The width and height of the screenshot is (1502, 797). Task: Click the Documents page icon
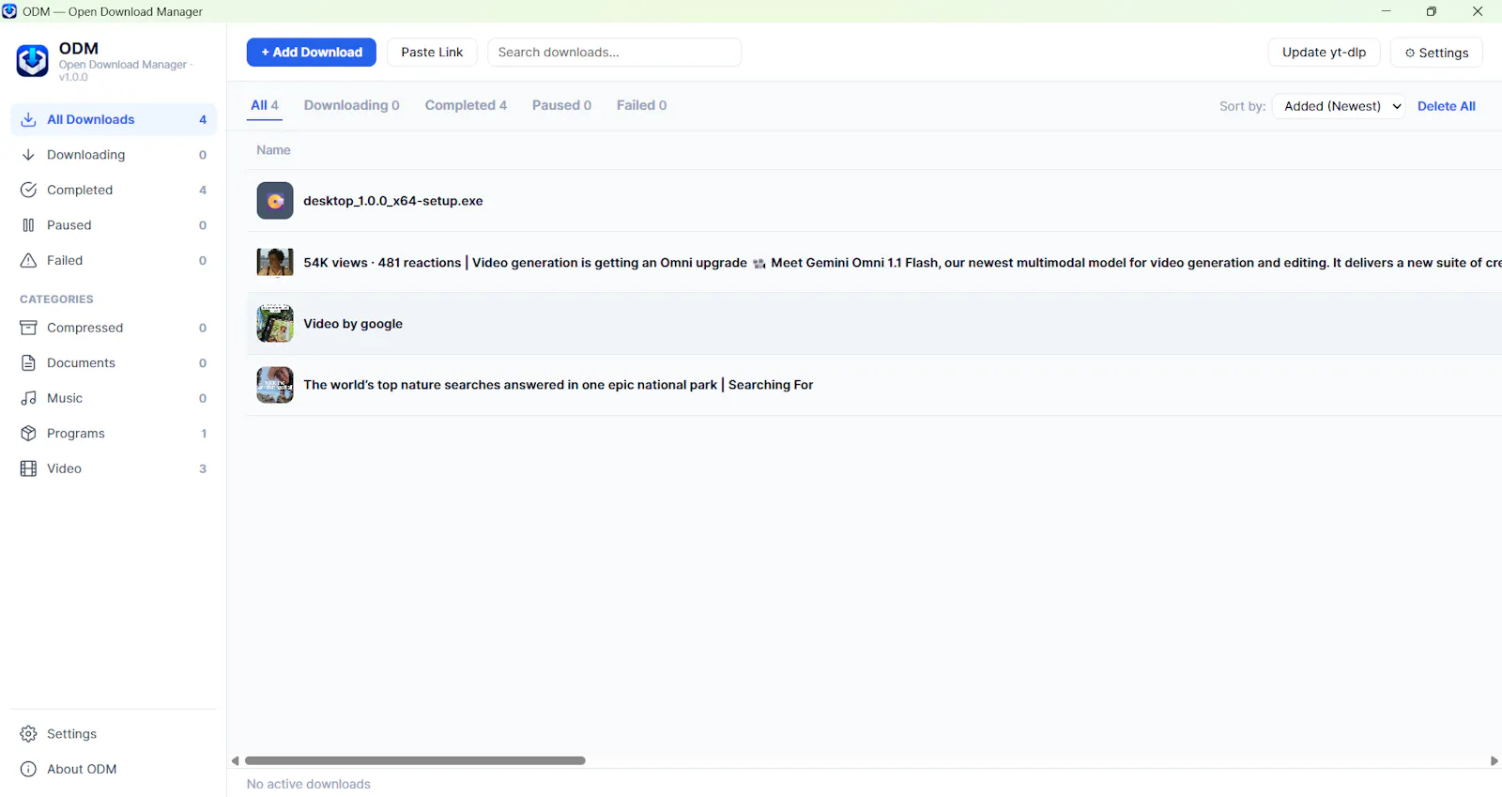tap(28, 363)
